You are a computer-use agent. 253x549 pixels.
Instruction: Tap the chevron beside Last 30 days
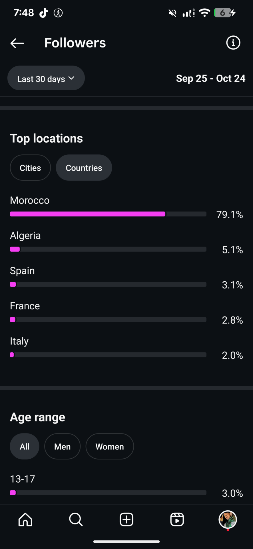pos(71,78)
